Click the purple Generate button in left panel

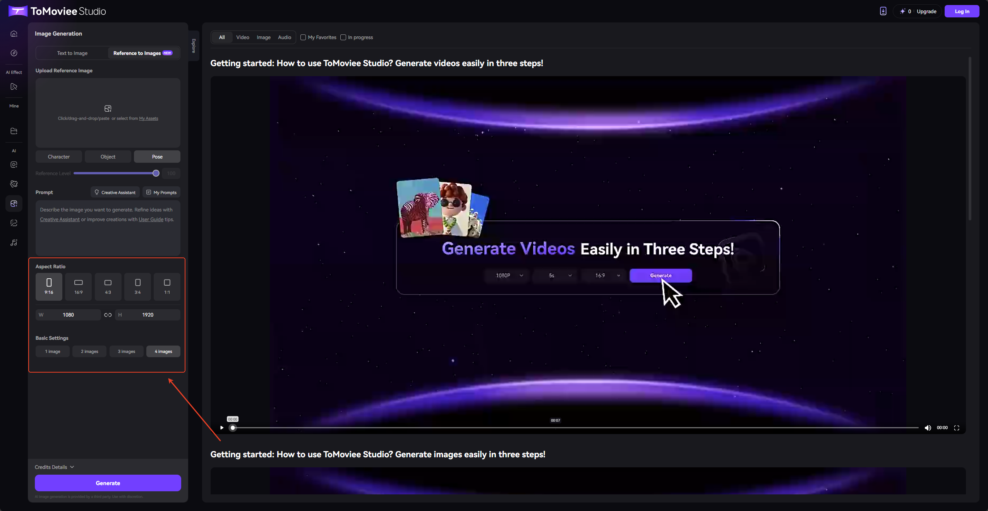[x=108, y=483]
